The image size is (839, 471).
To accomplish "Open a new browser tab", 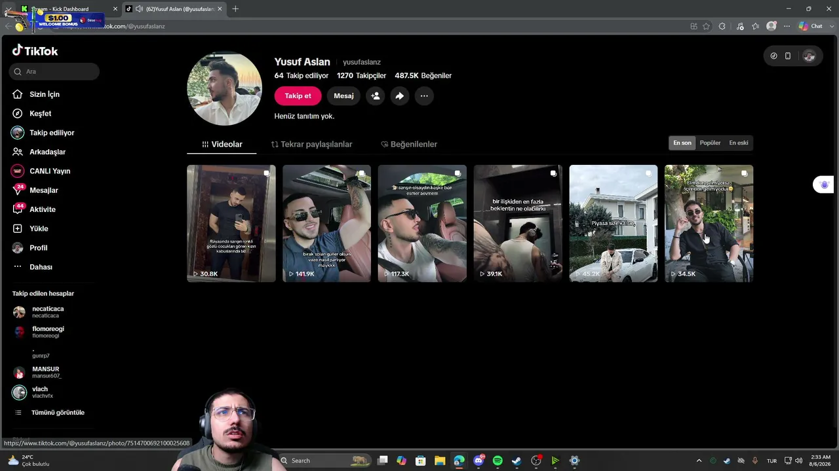I will (x=235, y=9).
